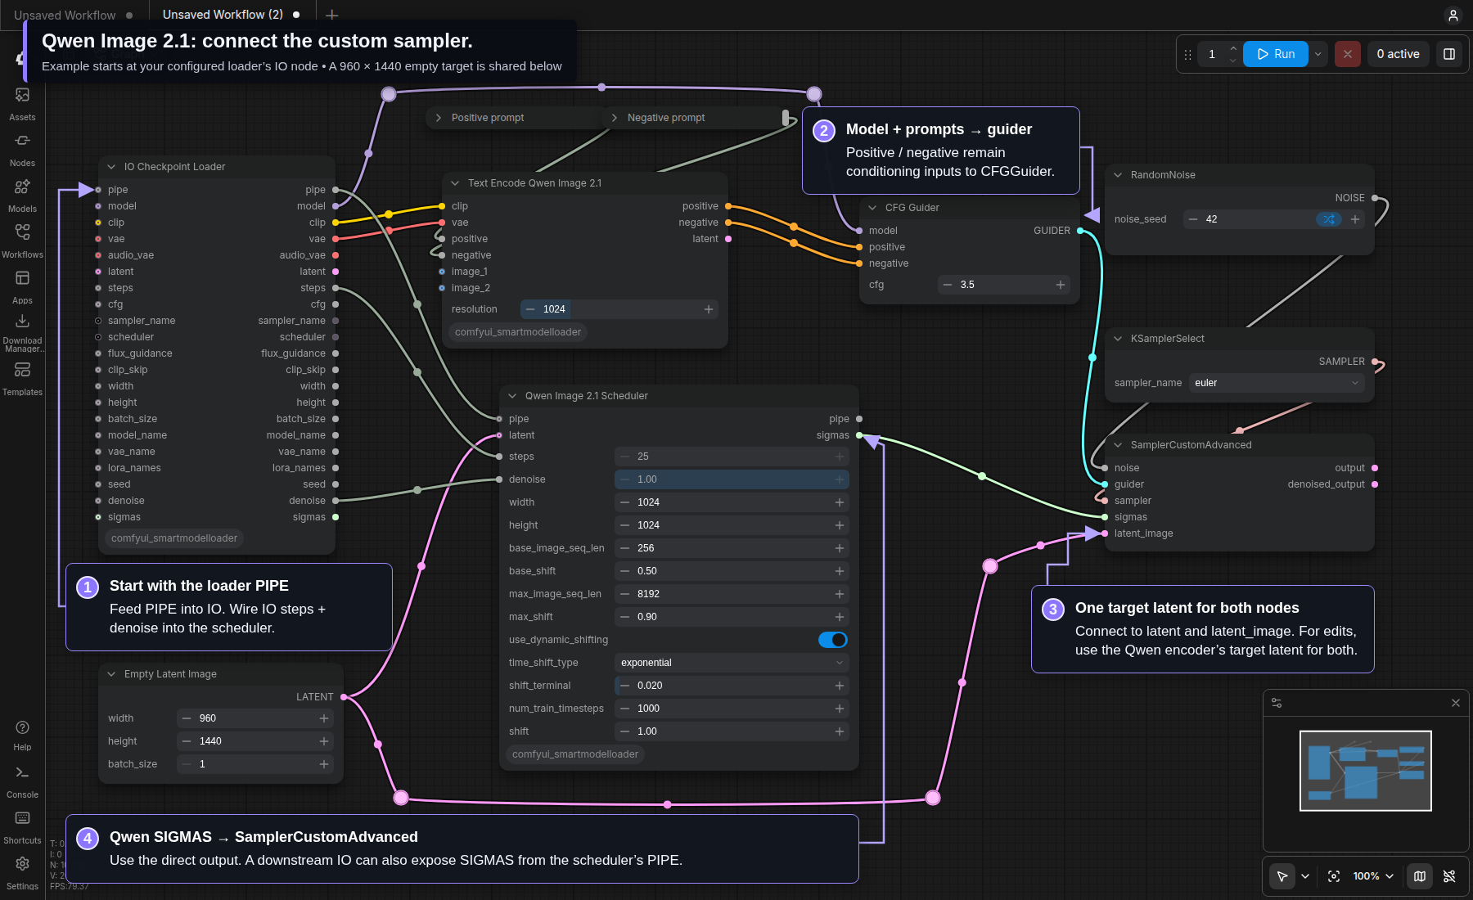Viewport: 1473px width, 900px height.
Task: Open the Templates sidebar icon
Action: pyautogui.click(x=22, y=378)
